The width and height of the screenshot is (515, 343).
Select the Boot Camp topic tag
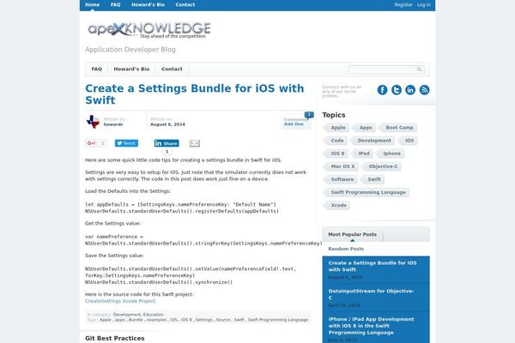pyautogui.click(x=398, y=128)
